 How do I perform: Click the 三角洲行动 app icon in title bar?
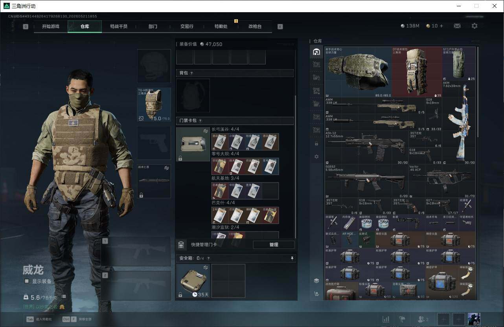coord(6,6)
